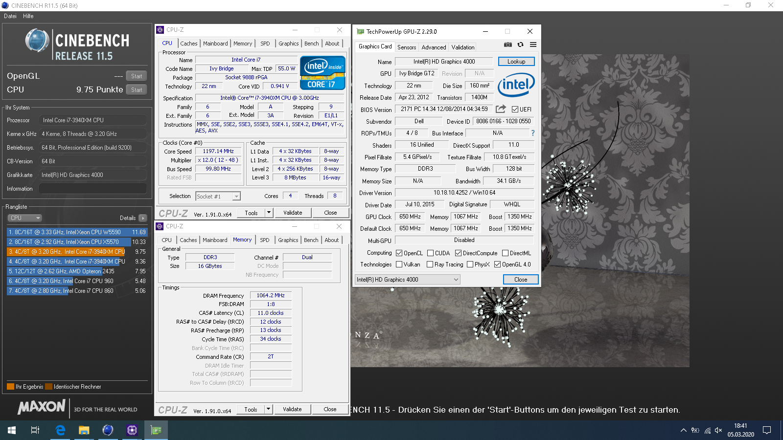Open the Tools dropdown arrow in lower CPU-Z
783x440 pixels.
[x=268, y=409]
